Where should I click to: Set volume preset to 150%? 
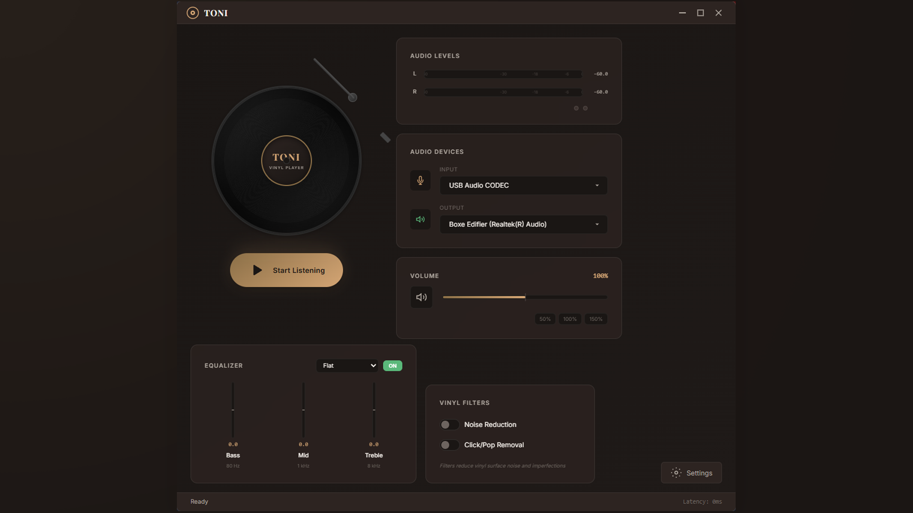(x=595, y=319)
